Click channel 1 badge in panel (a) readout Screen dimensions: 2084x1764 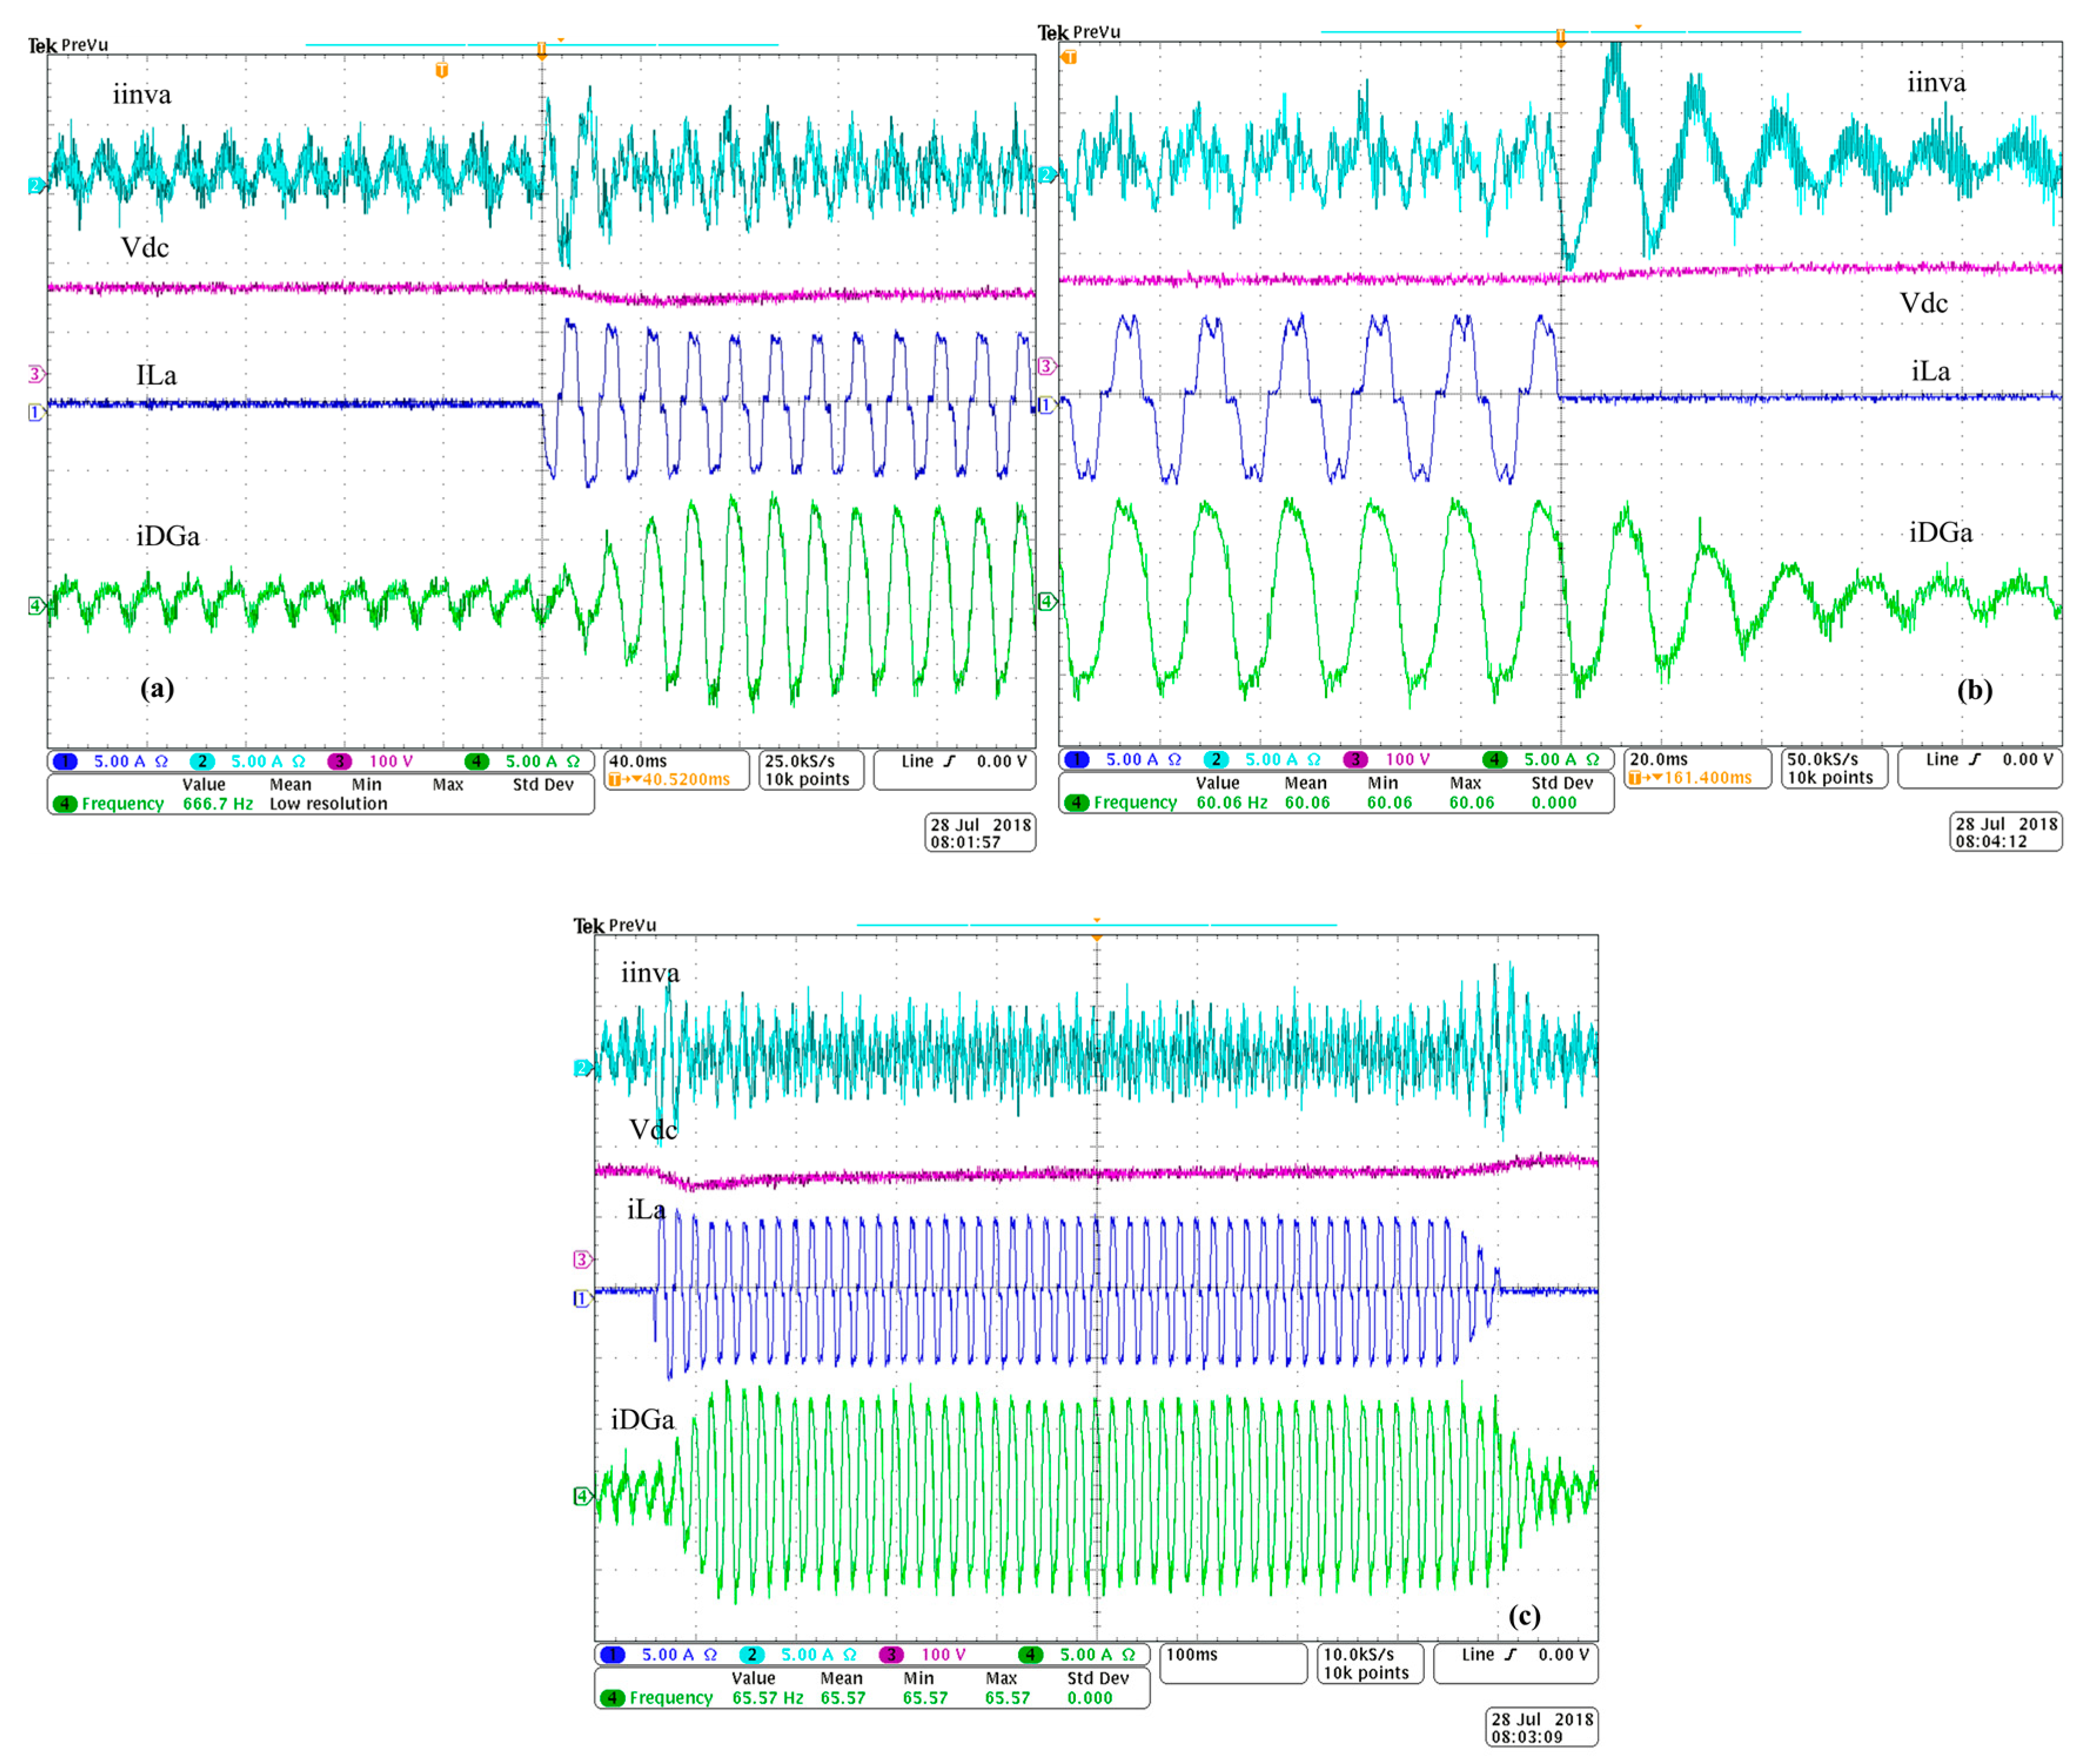tap(65, 761)
